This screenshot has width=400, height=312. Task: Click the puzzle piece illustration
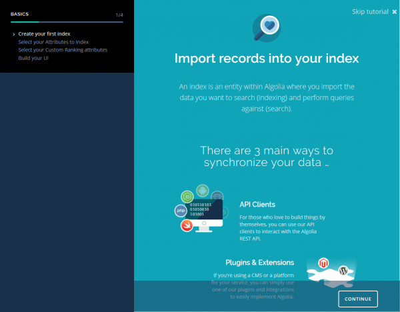pos(331,277)
